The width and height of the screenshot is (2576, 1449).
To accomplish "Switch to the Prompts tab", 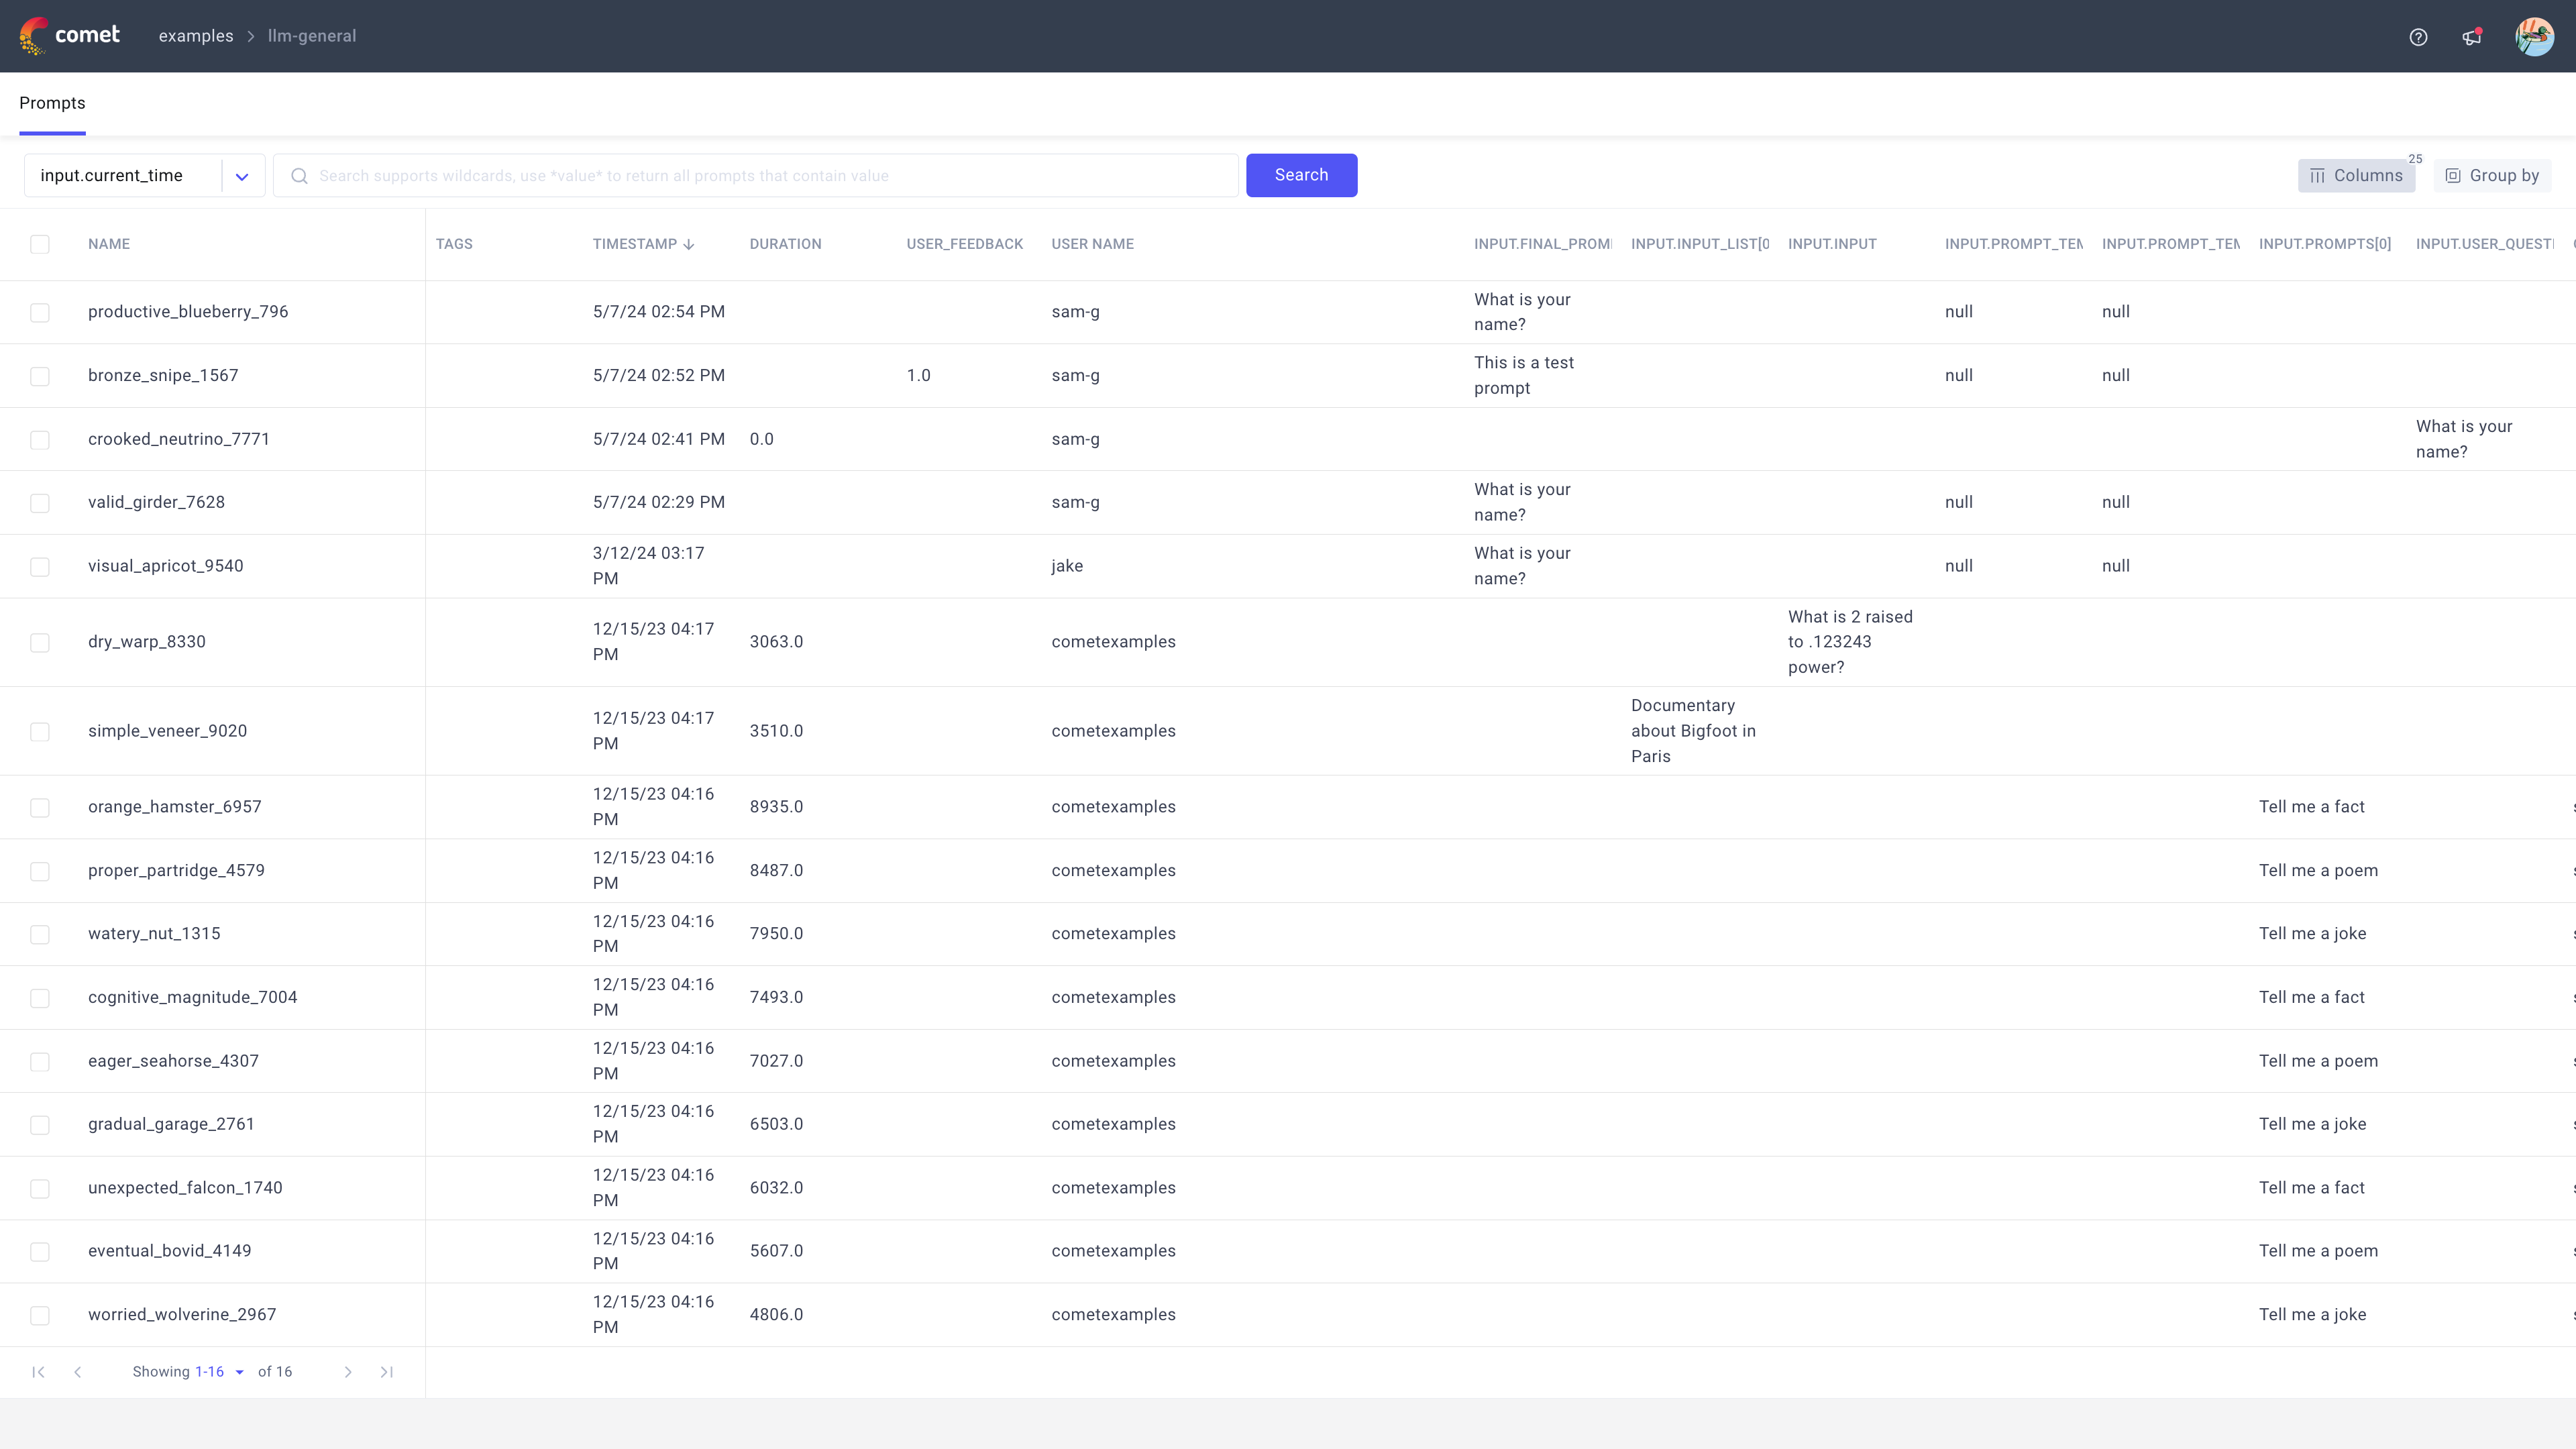I will (x=52, y=103).
